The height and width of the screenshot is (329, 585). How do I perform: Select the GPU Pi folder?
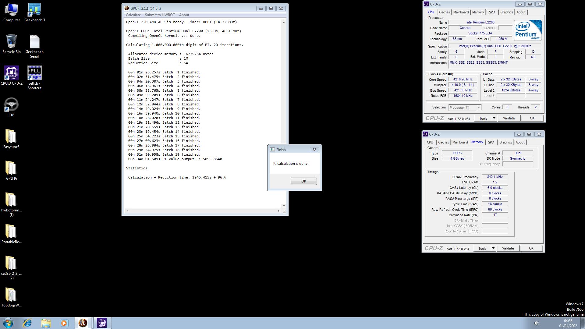[x=11, y=171]
